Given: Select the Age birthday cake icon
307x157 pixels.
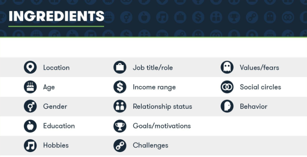Looking at the screenshot, I should click(30, 87).
